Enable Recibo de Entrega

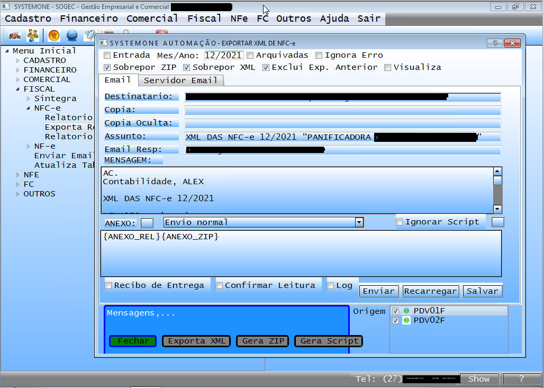tap(108, 286)
